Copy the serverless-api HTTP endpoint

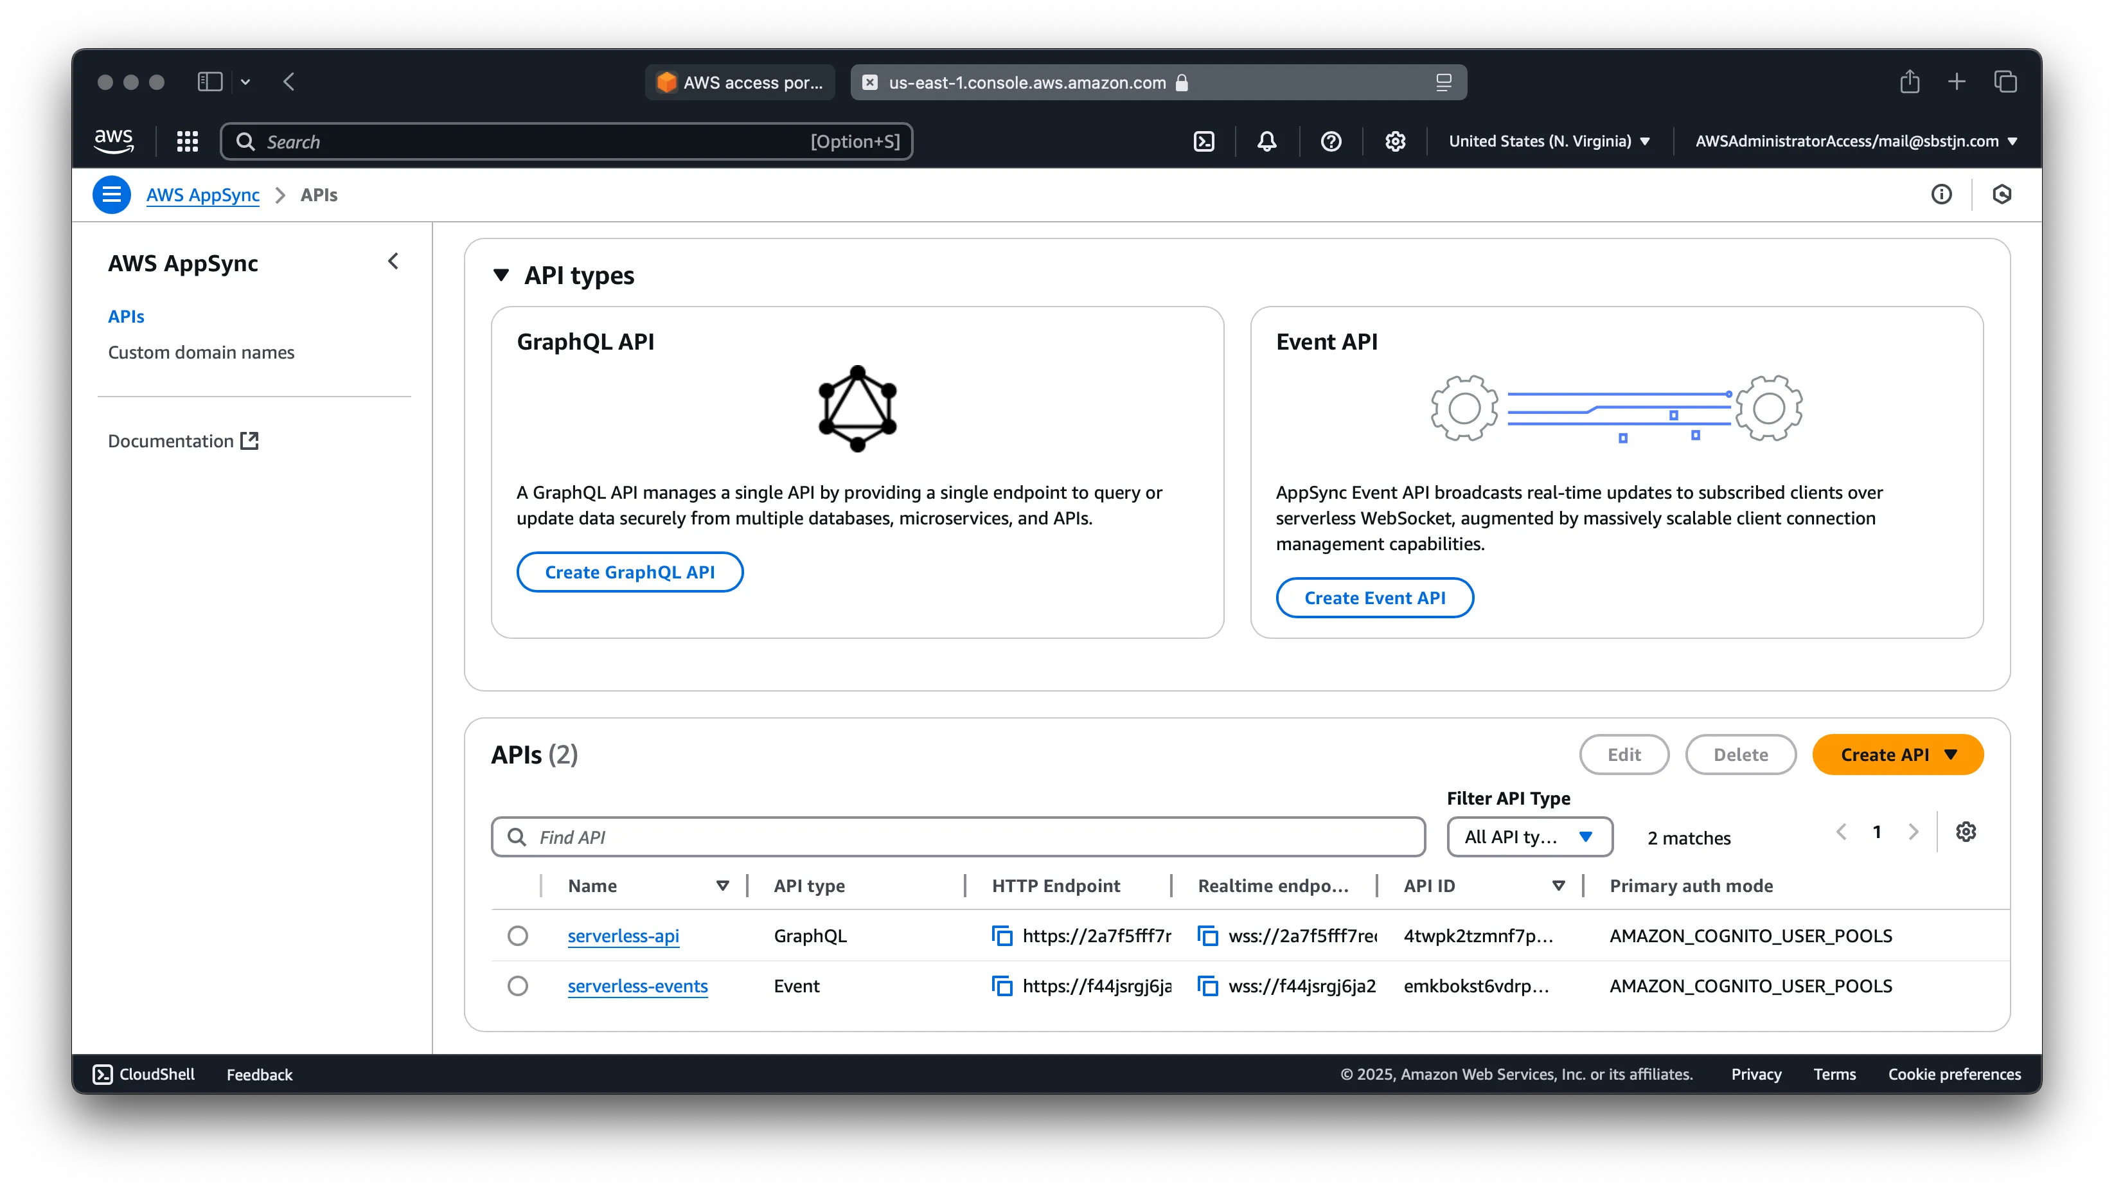tap(1002, 935)
